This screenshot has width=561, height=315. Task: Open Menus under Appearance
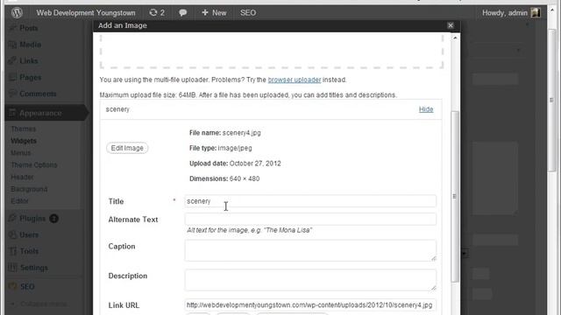(21, 153)
